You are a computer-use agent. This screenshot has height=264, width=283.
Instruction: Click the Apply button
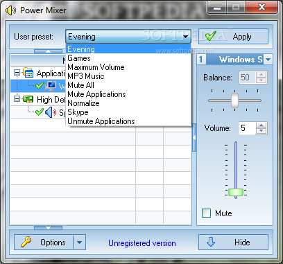[233, 37]
